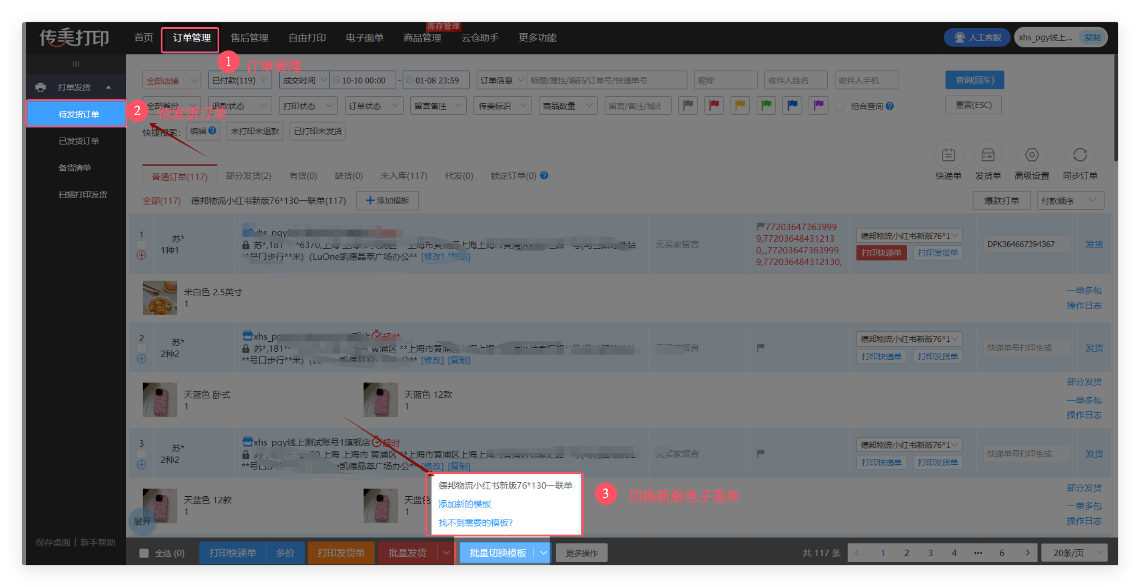The height and width of the screenshot is (587, 1140).
Task: Open the 订单信息 dropdown
Action: coord(501,80)
